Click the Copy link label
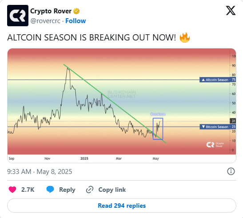Image resolution: width=243 pixels, height=218 pixels. pos(112,190)
